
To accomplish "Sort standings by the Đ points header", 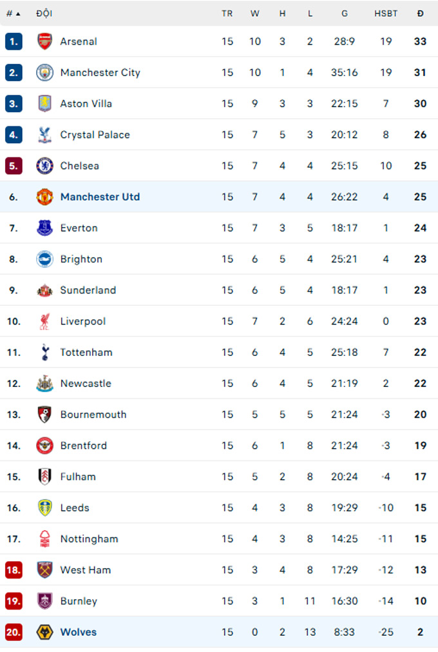I will click(420, 13).
